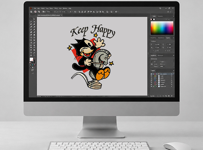Click the default fill and stroke icon
Screen dimensions: 203x150
[30, 62]
